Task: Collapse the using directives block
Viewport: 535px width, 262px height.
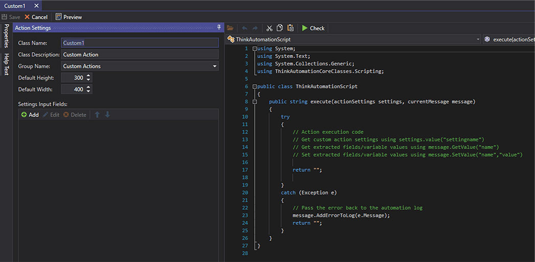Action: coord(255,49)
